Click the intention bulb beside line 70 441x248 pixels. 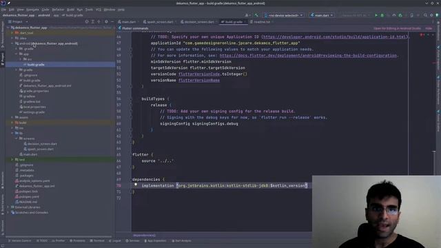coord(136,185)
